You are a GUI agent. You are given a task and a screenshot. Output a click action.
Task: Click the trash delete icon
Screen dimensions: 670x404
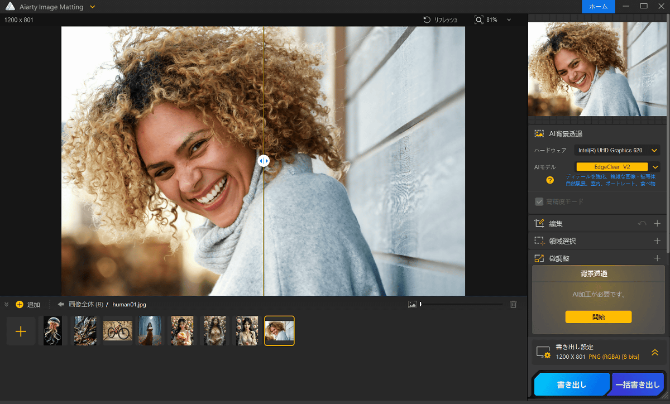pyautogui.click(x=513, y=304)
